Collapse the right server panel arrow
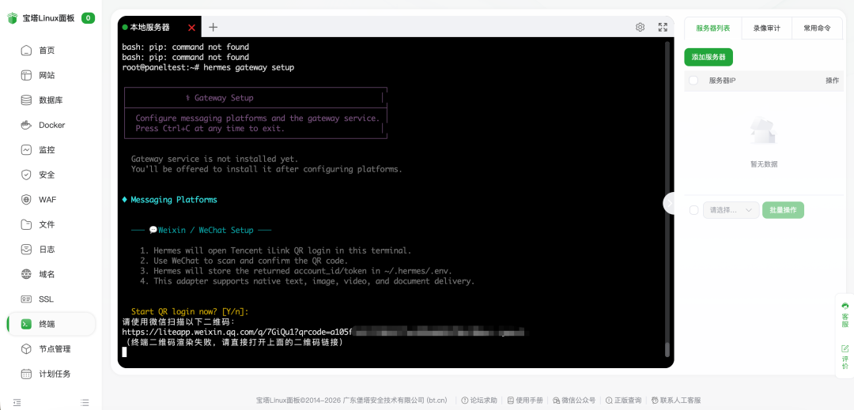This screenshot has width=854, height=410. (670, 203)
